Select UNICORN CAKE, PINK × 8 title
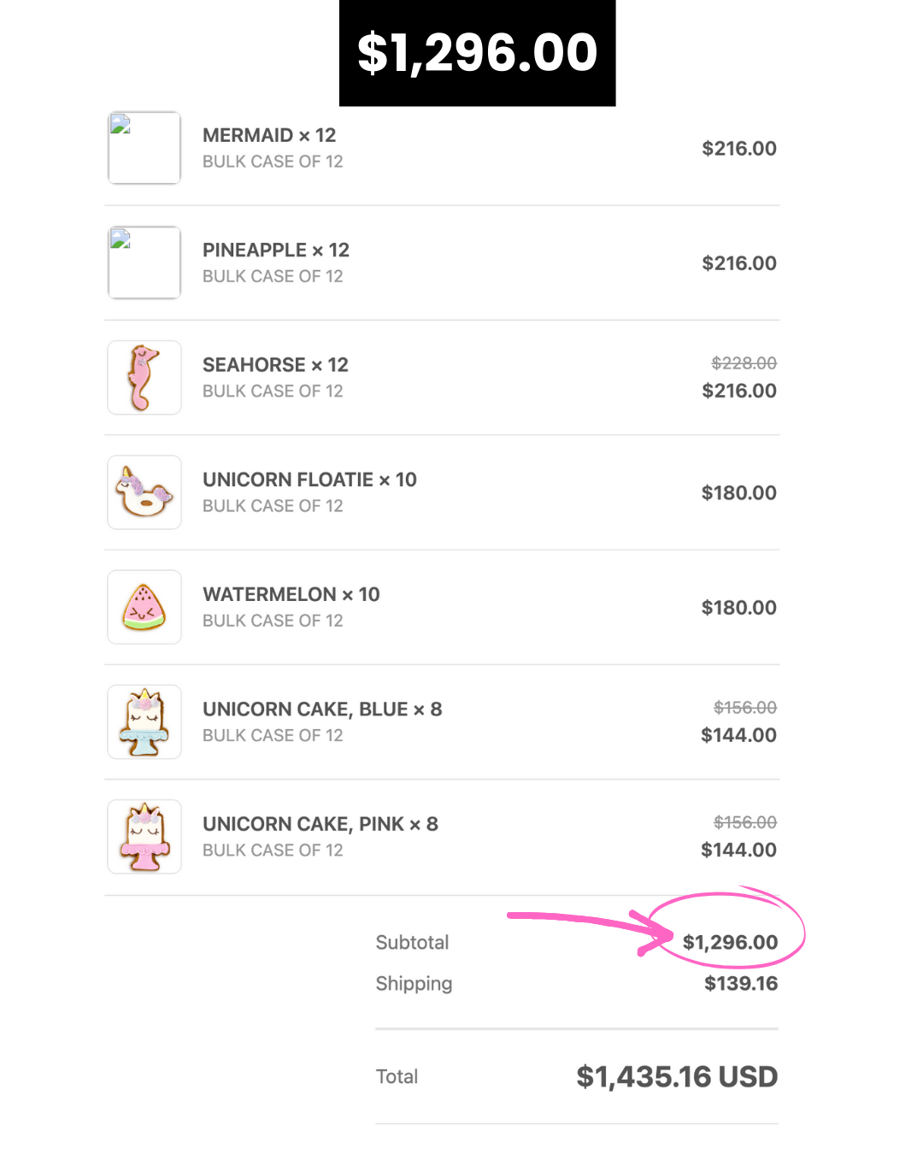 click(x=320, y=824)
